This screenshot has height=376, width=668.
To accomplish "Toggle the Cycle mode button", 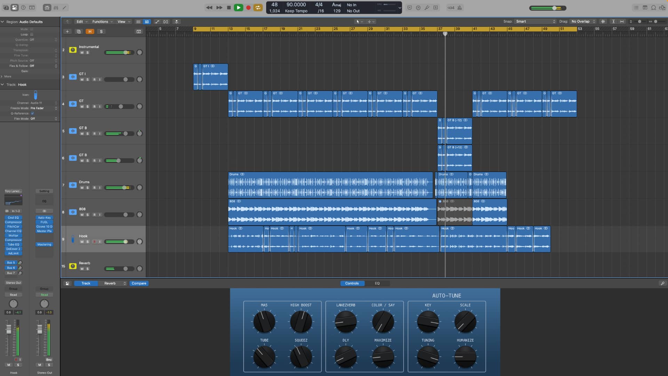I will tap(258, 7).
